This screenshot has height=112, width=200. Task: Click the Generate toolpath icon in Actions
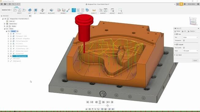pyautogui.click(x=87, y=10)
